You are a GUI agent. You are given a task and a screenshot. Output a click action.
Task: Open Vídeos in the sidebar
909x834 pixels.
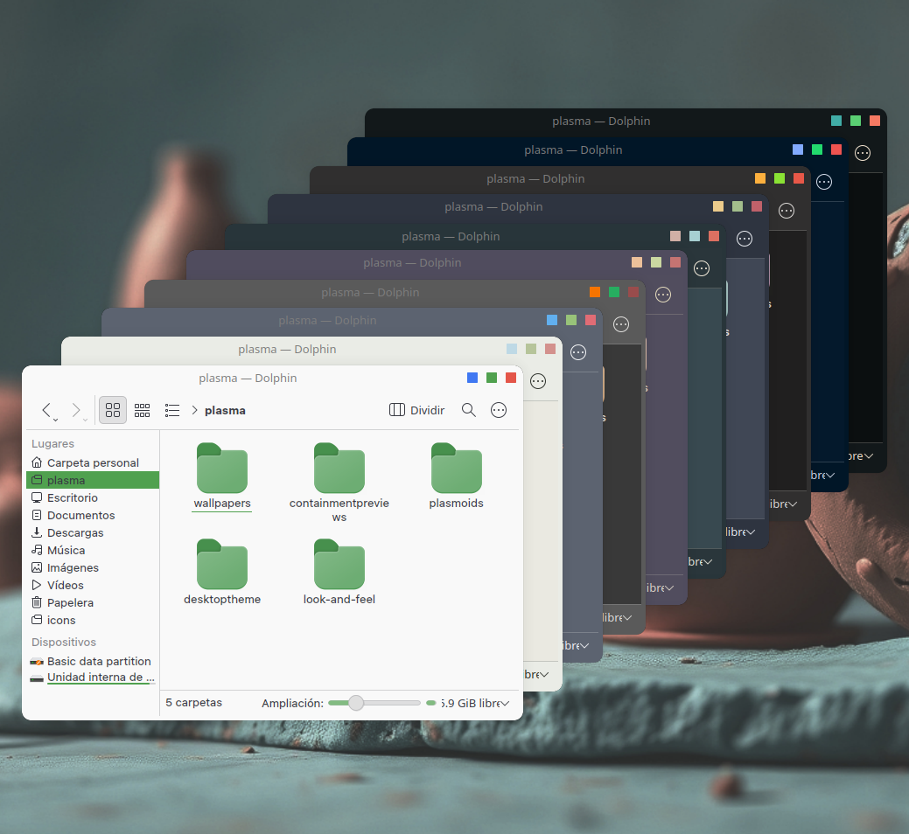pos(93,585)
